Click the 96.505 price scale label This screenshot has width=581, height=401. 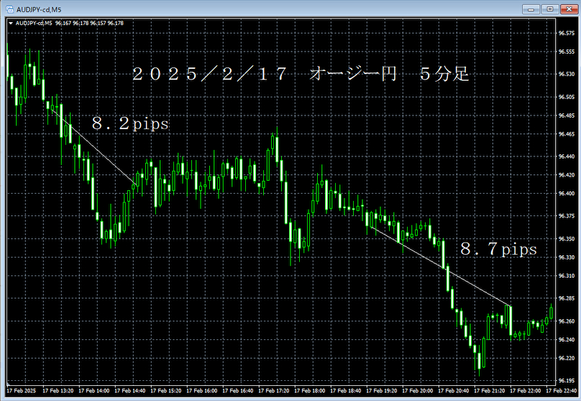567,97
